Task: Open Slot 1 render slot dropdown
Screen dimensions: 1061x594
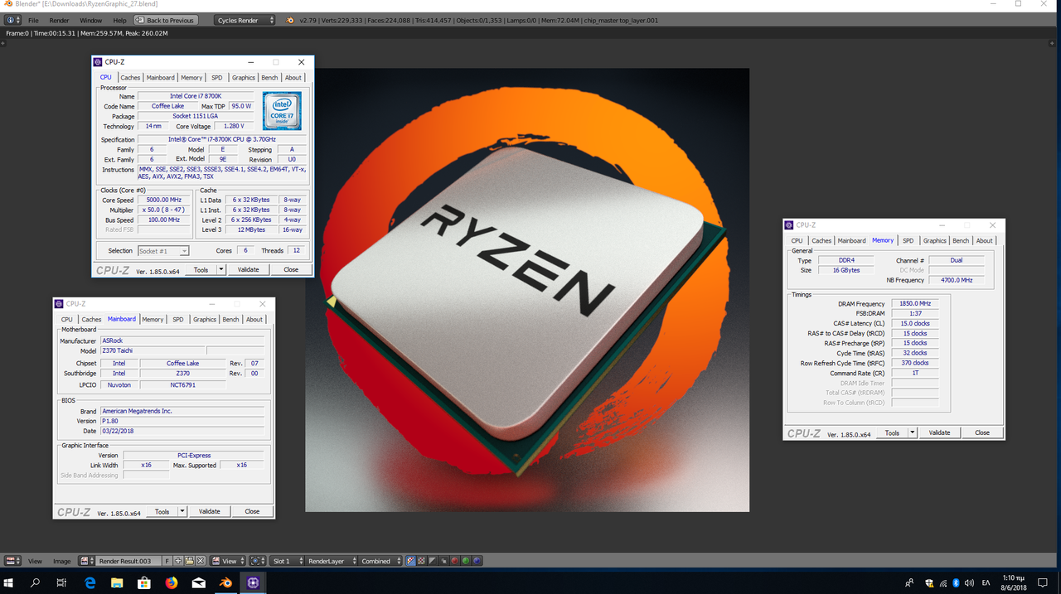Action: [287, 561]
